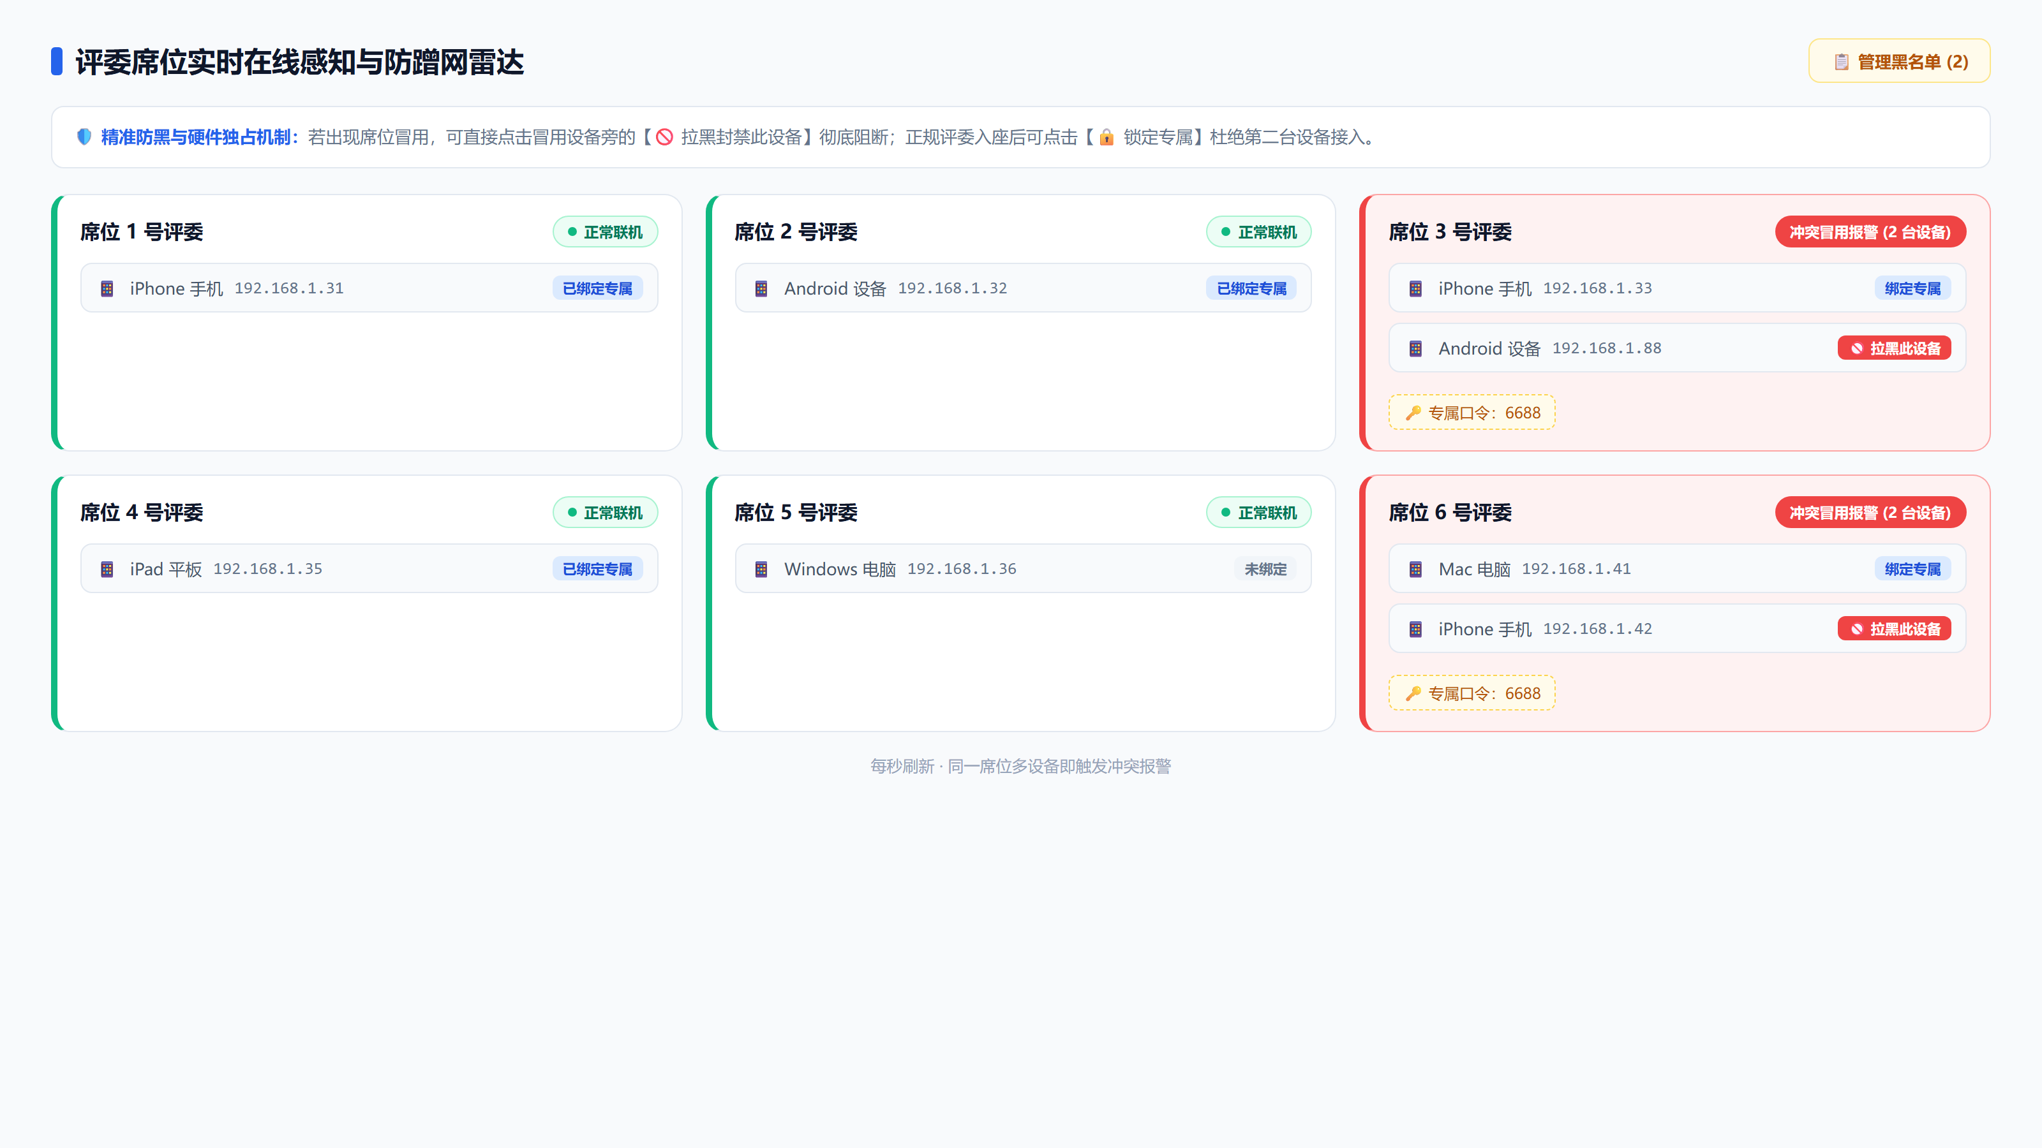The image size is (2042, 1148).
Task: Click 专属口令: 6688 in seat 3 card
Action: [1472, 412]
